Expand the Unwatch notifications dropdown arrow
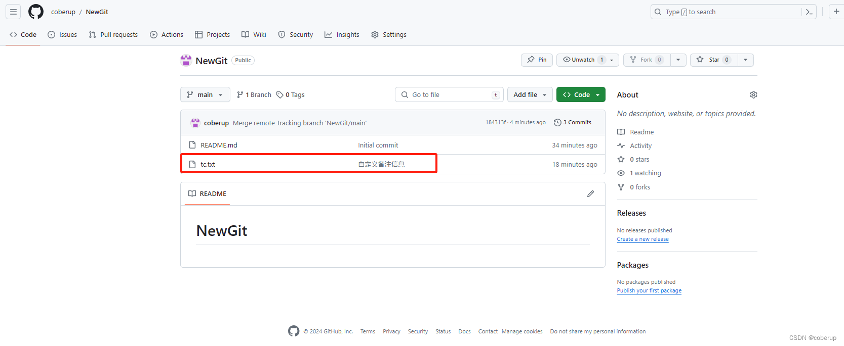Image resolution: width=844 pixels, height=346 pixels. 612,60
